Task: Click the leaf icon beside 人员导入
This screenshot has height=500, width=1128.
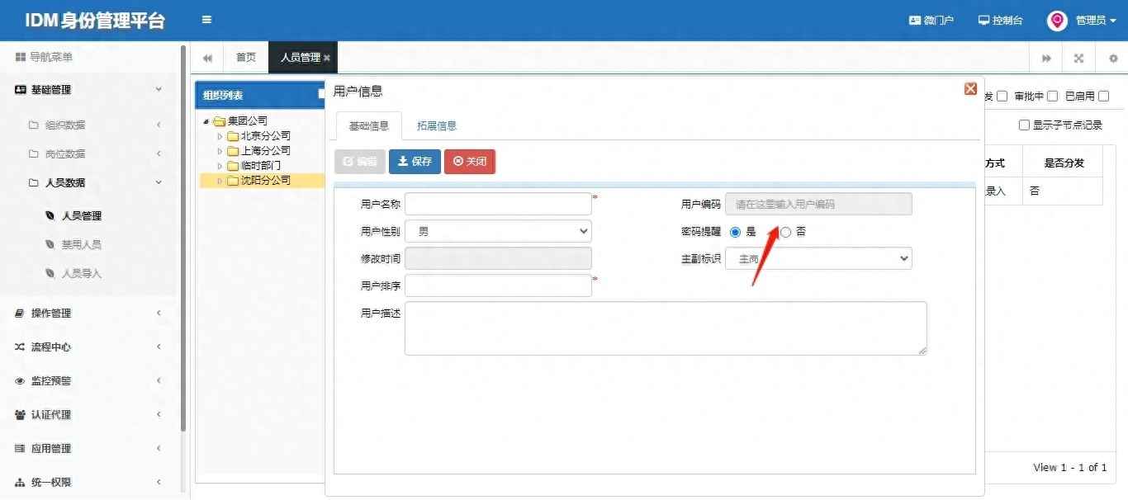Action: (51, 274)
